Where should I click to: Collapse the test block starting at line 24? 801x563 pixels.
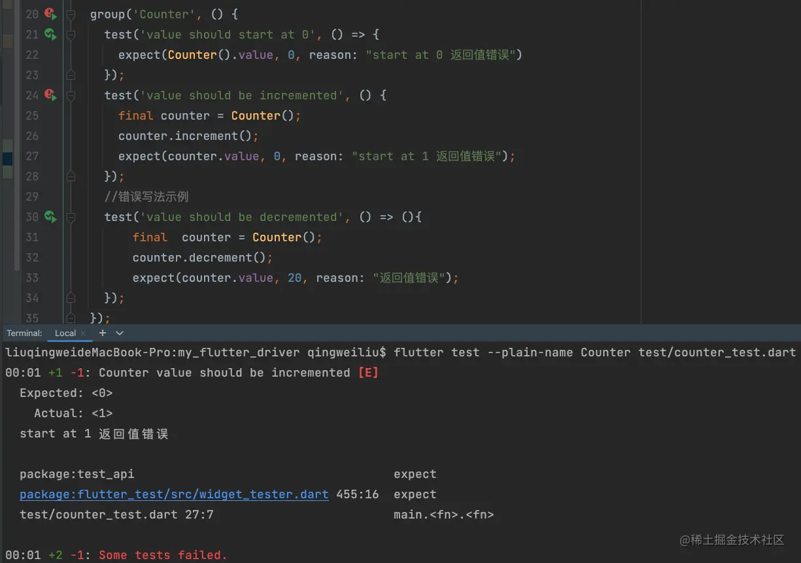(71, 95)
